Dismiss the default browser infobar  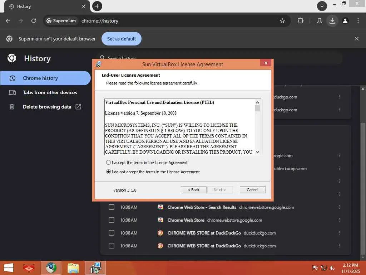point(357,39)
